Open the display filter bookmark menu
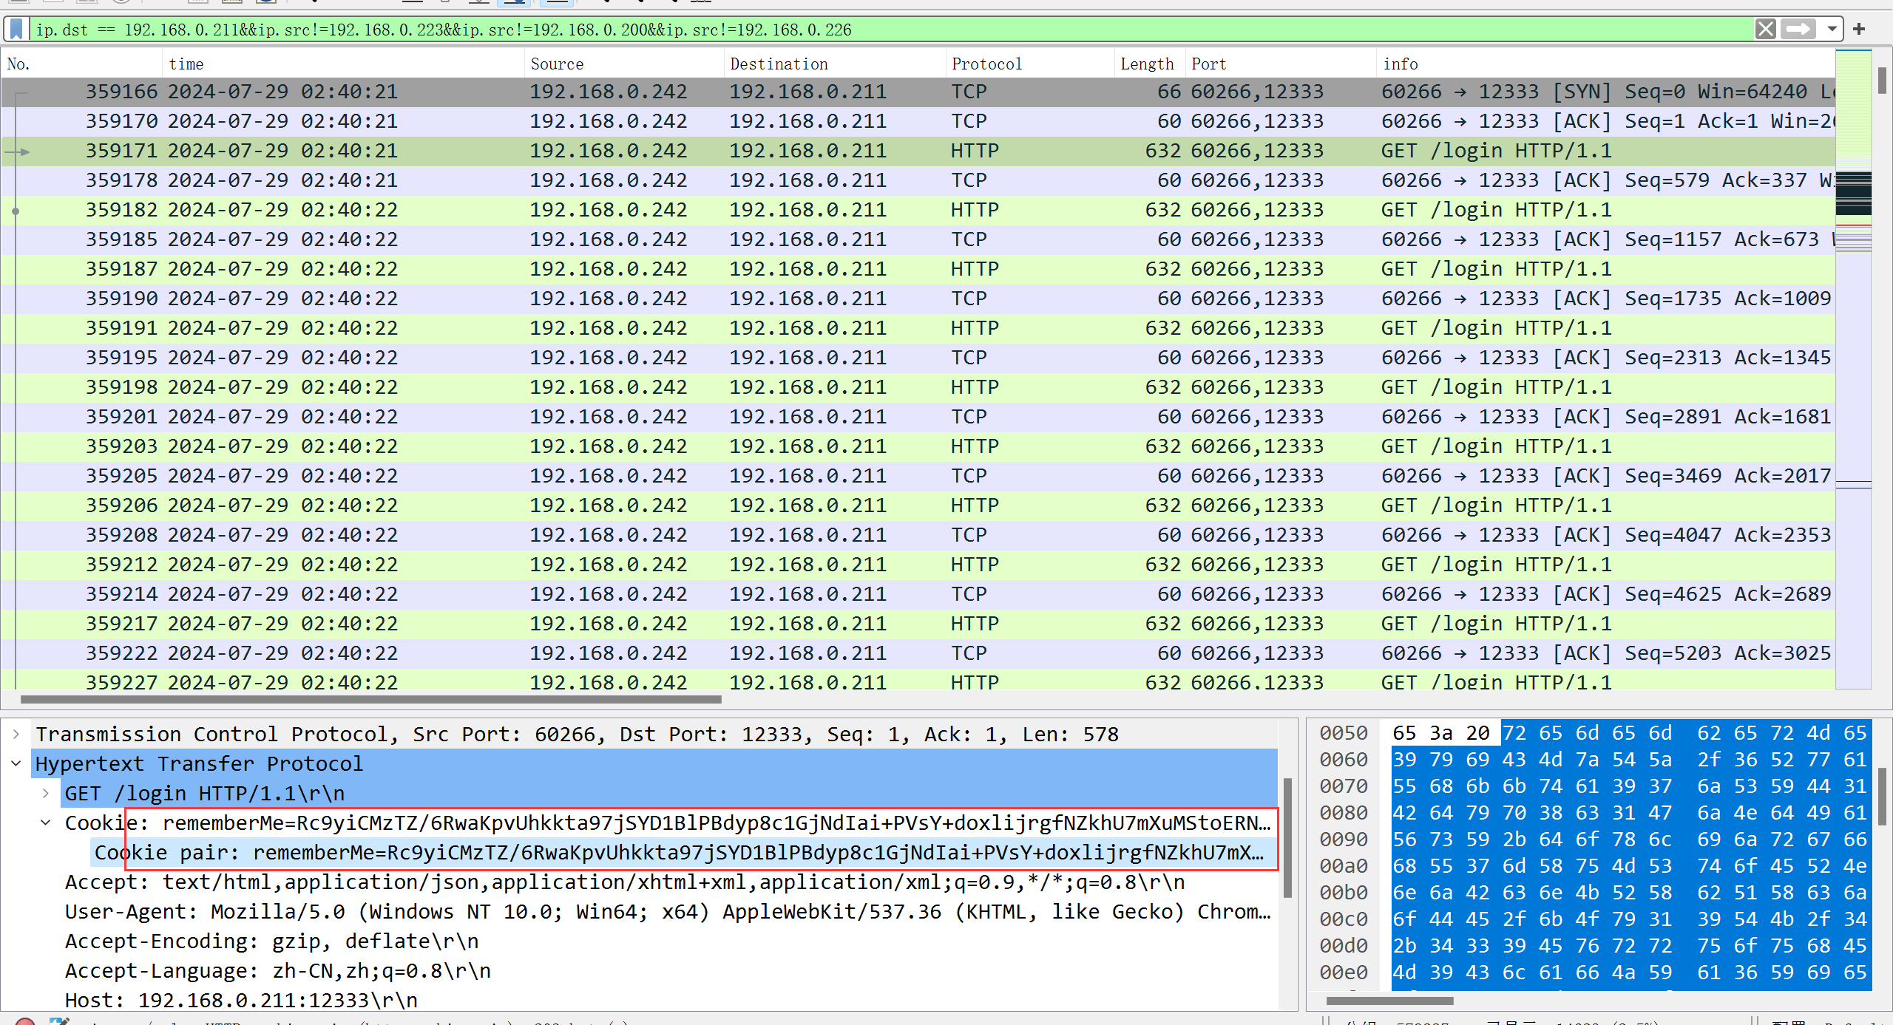The width and height of the screenshot is (1893, 1025). tap(17, 30)
